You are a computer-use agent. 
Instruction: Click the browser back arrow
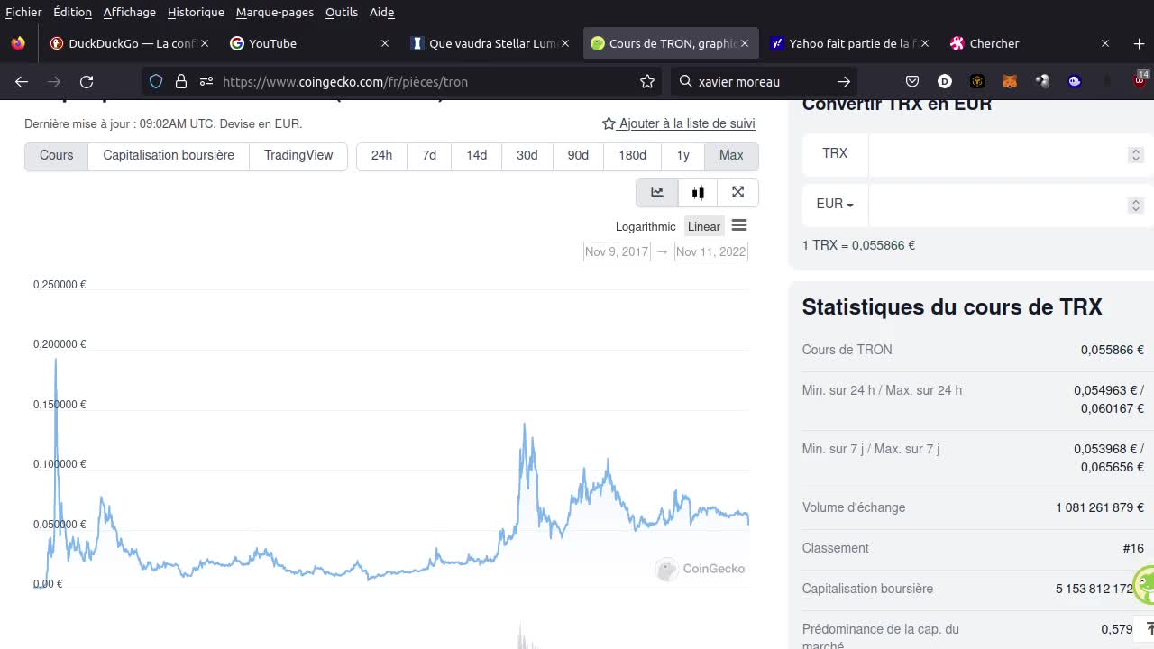pos(22,81)
